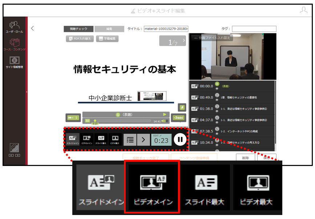Open the コース・コンテンツ sidebar section
This screenshot has height=219, width=315.
coord(14,45)
